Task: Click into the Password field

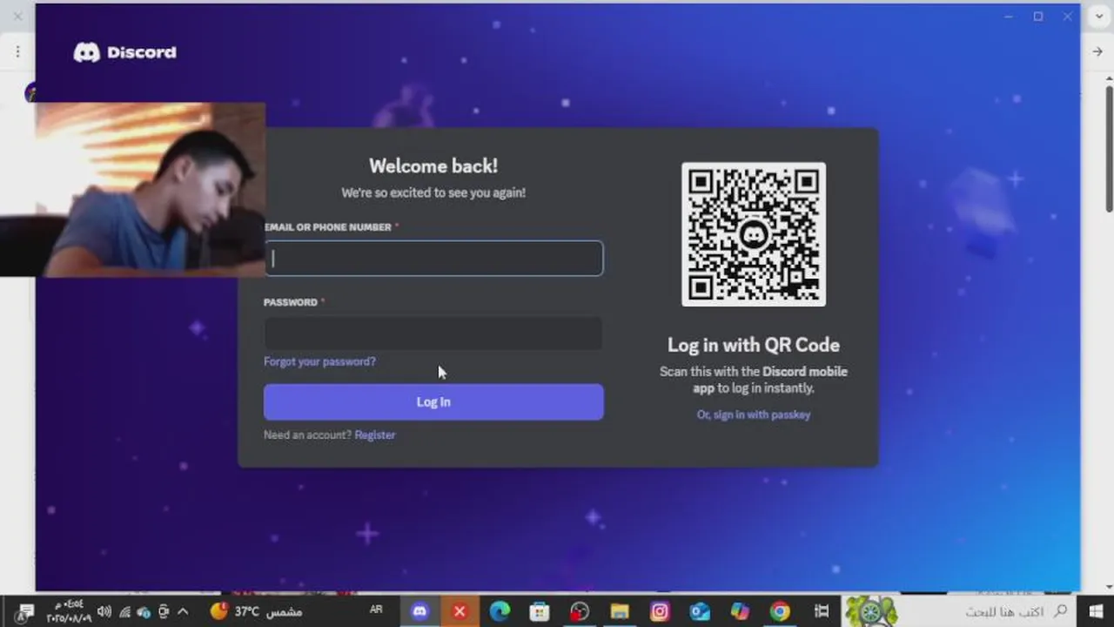Action: click(x=433, y=334)
